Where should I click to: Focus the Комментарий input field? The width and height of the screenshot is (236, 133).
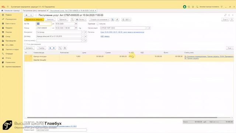pos(62,130)
